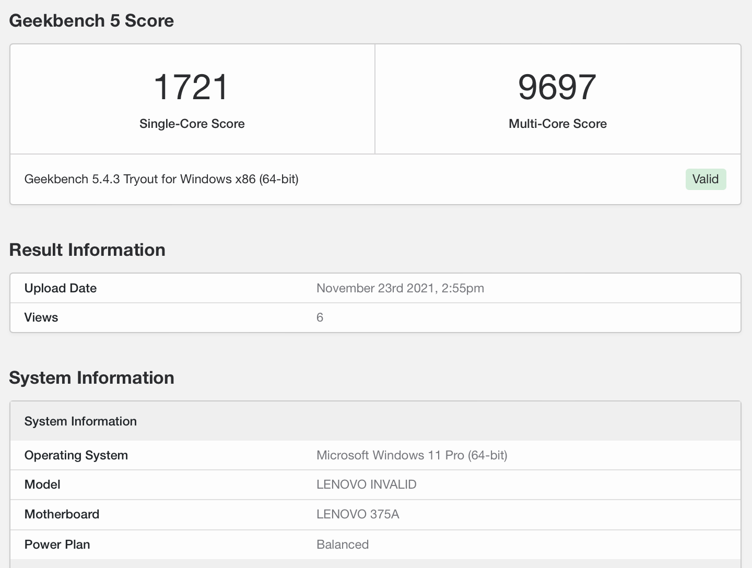The width and height of the screenshot is (752, 568).
Task: Click the Multi-Core Score label
Action: pos(557,124)
